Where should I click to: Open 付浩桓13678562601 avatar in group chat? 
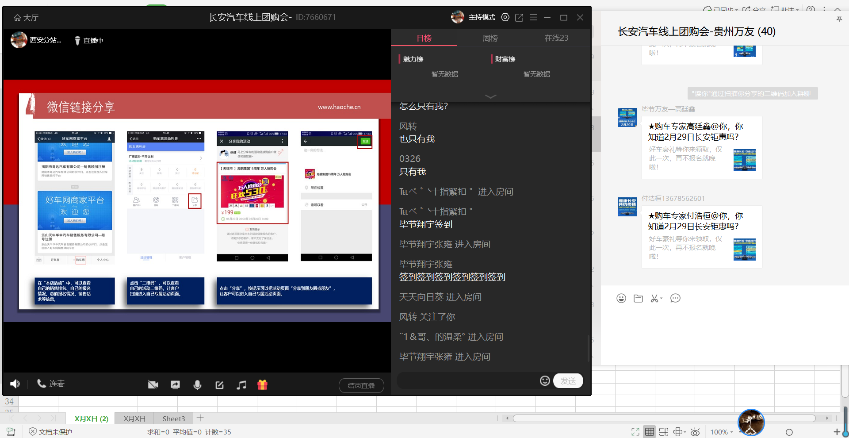(x=627, y=207)
